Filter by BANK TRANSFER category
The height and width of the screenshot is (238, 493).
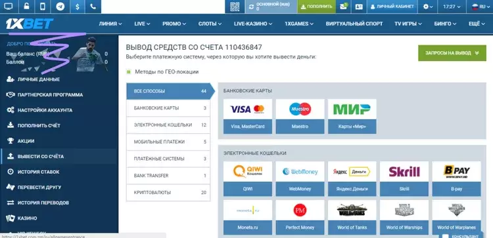click(x=168, y=176)
